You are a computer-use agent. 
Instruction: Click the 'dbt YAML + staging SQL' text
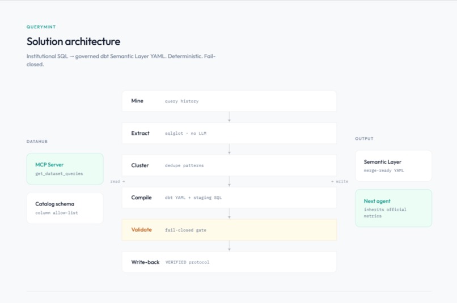pos(193,198)
